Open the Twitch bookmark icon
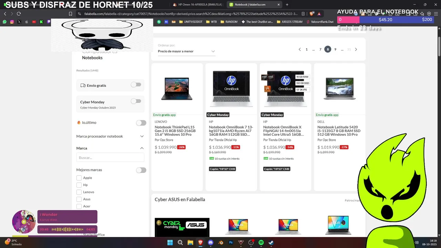 click(49, 22)
